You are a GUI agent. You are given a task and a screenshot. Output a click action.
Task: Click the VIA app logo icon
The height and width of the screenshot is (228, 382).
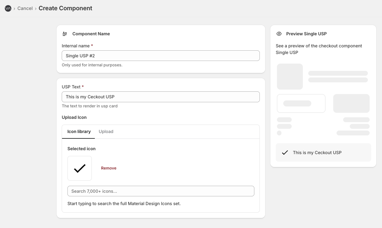tap(8, 8)
